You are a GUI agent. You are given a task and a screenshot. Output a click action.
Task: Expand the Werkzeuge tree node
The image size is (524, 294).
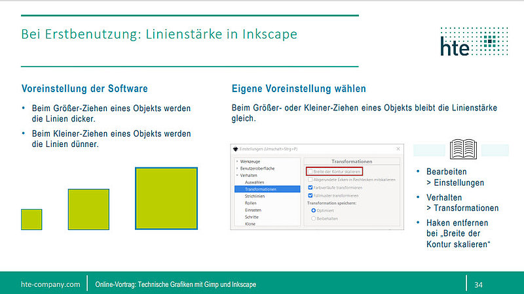237,161
